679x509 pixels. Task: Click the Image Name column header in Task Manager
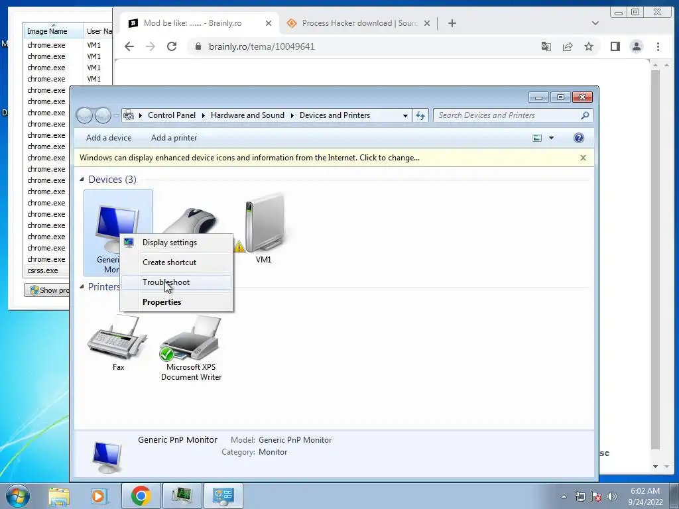pyautogui.click(x=53, y=30)
